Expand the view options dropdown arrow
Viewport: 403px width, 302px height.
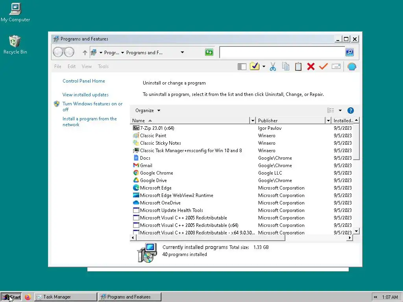[x=340, y=110]
